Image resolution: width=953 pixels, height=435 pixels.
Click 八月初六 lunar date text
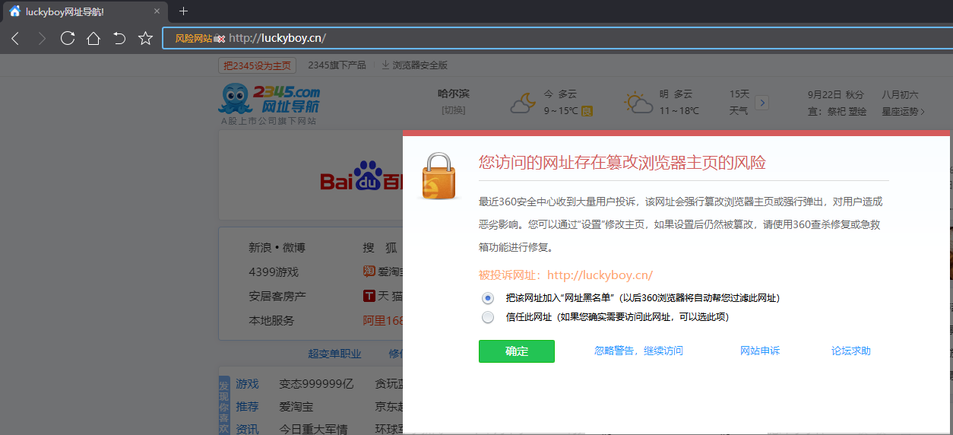click(900, 95)
